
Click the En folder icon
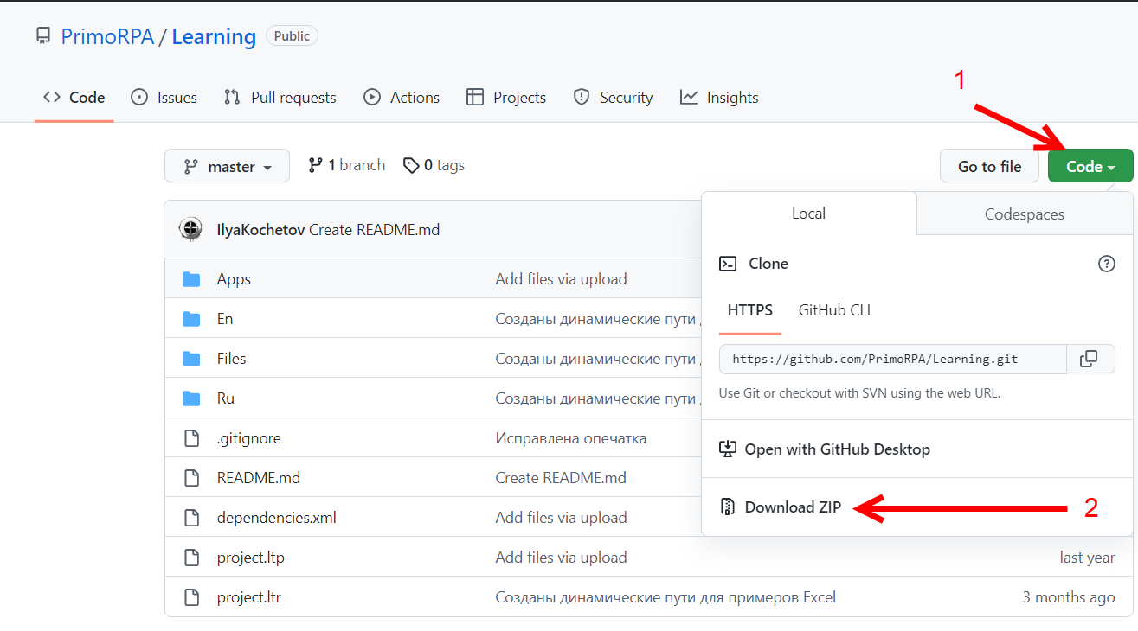point(191,319)
